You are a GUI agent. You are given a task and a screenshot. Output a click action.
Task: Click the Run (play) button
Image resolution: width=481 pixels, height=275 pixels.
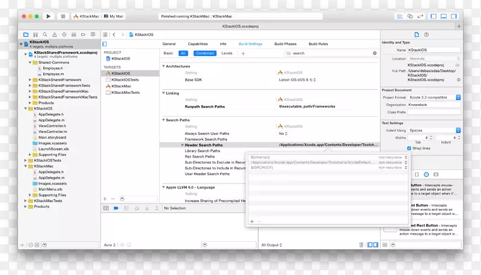[48, 16]
